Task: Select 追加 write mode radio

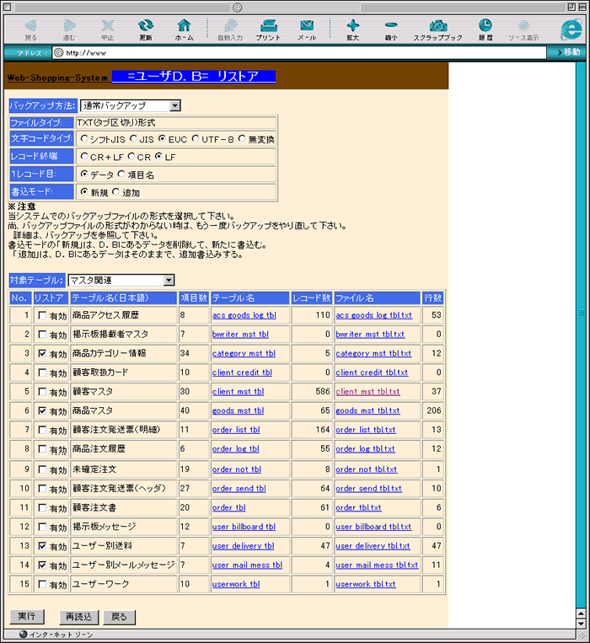Action: pos(116,191)
